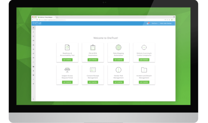The width and height of the screenshot is (208, 123).
Task: Expand the sidebar with the bottom chevron
Action: 34,99
